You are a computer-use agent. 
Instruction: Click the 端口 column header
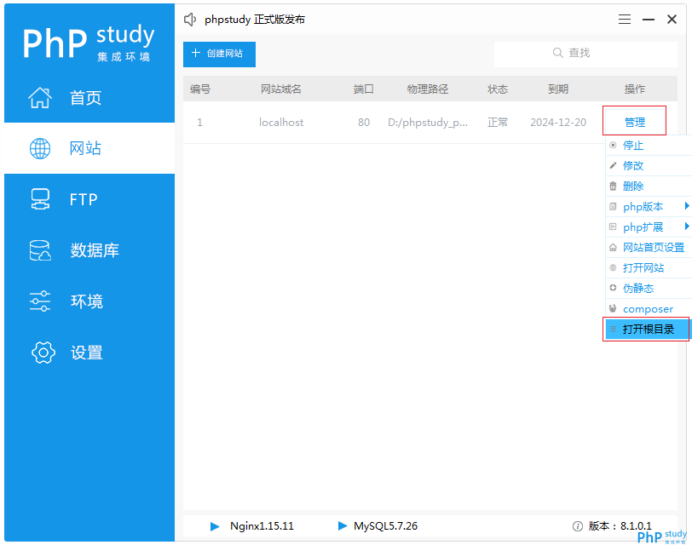point(364,89)
